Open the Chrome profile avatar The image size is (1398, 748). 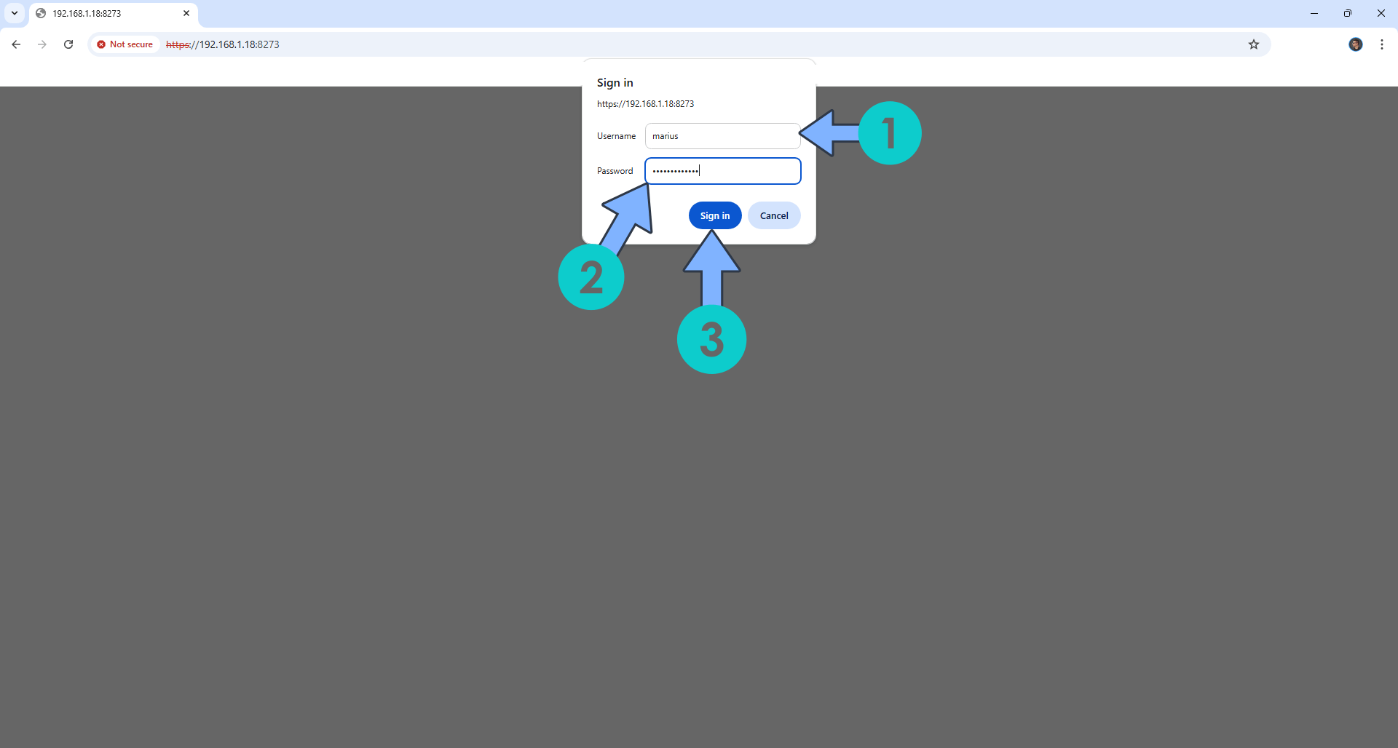click(x=1356, y=44)
